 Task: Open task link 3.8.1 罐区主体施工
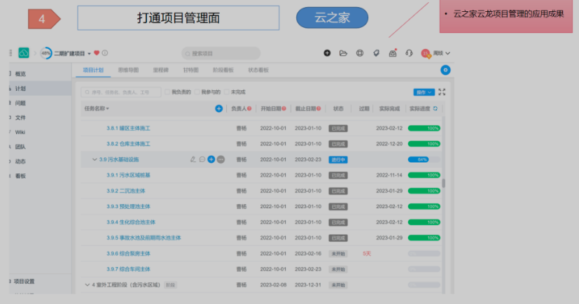[x=128, y=128]
